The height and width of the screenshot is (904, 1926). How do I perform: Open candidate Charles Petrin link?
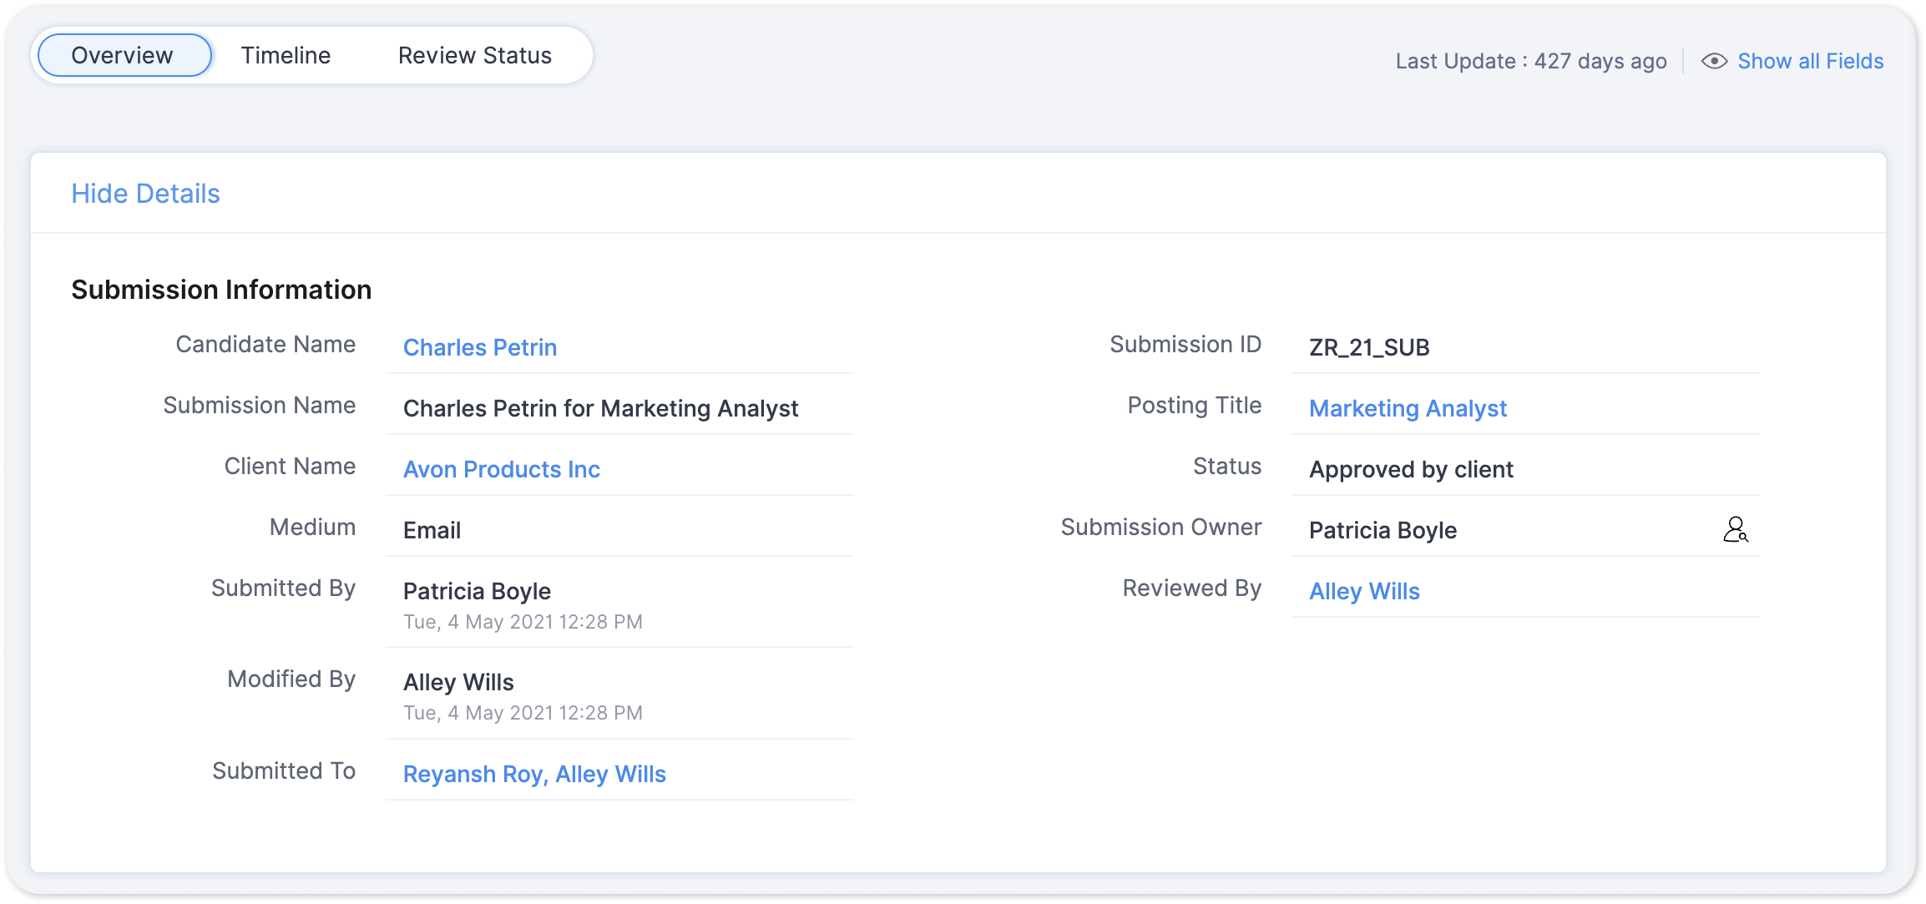point(479,347)
